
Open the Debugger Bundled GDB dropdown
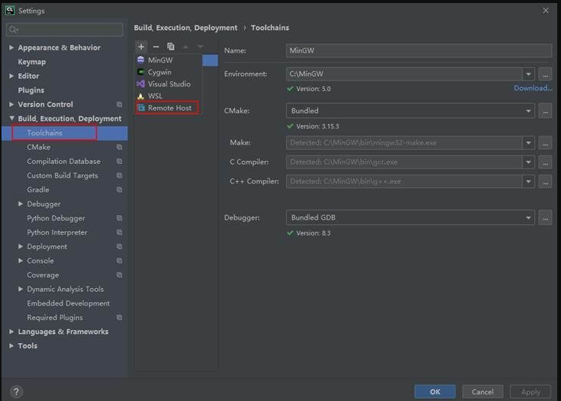pos(529,217)
